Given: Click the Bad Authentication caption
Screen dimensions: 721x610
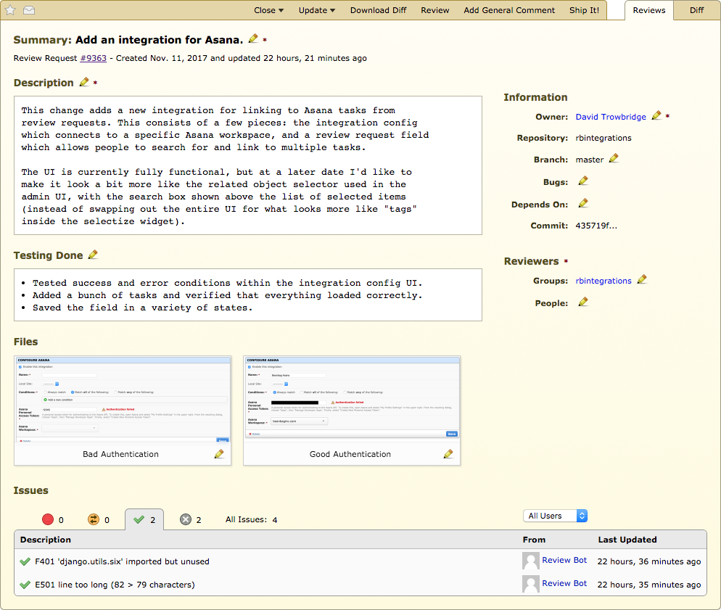Looking at the screenshot, I should (x=120, y=454).
